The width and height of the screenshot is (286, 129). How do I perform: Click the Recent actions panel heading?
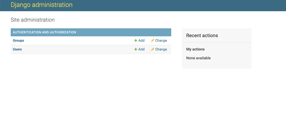click(x=202, y=36)
